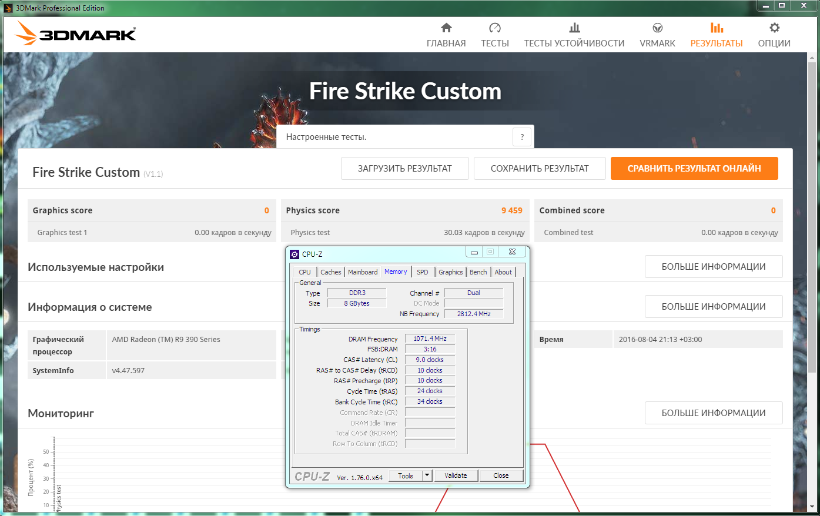
Task: Click the question mark help button
Action: pos(522,137)
